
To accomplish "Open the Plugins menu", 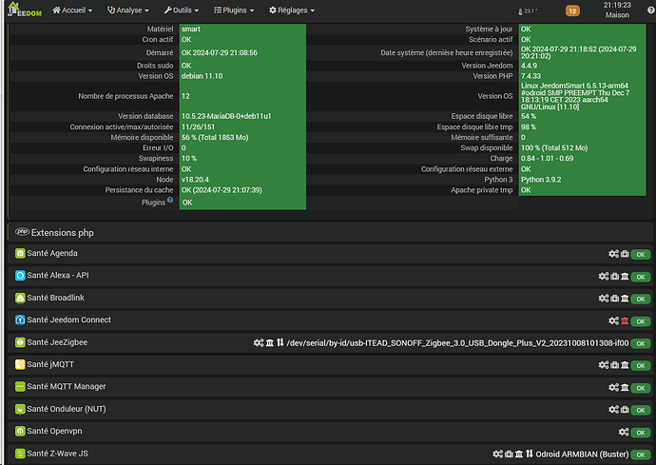I will 234,10.
